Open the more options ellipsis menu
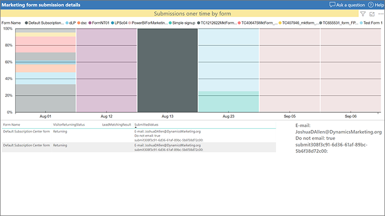Viewport: 385px width, 216px height. 381,14
